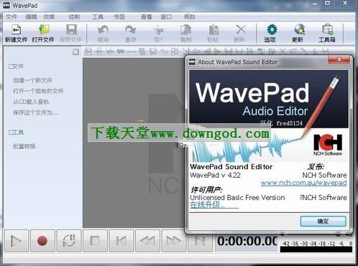Click the Stop square button
This screenshot has width=358, height=266.
pos(95,241)
